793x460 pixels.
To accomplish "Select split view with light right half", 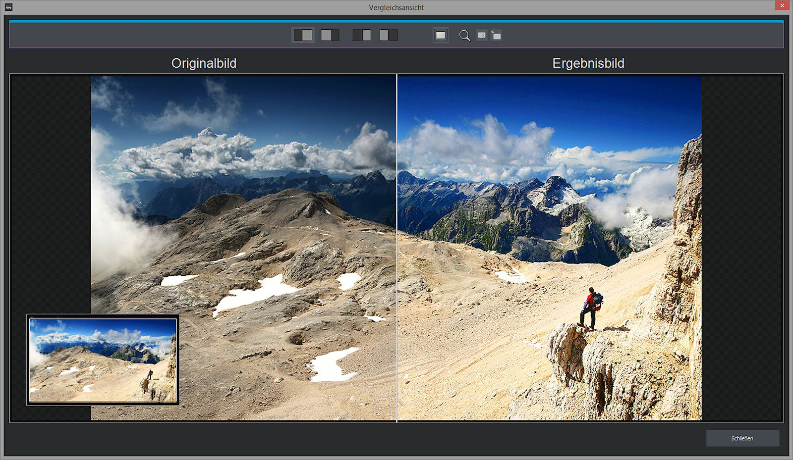I will (303, 35).
